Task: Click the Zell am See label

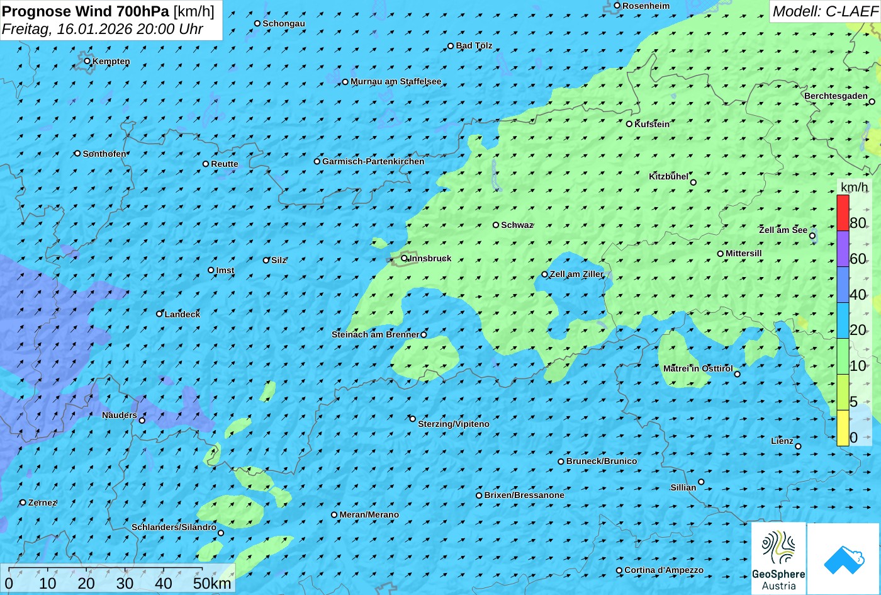Action: pos(783,230)
